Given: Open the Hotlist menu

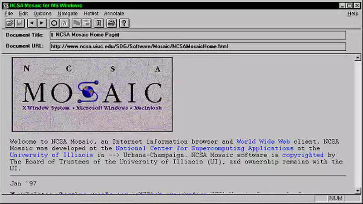Looking at the screenshot, I should tap(91, 14).
